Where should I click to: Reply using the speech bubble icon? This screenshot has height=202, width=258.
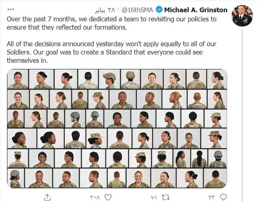(224, 196)
